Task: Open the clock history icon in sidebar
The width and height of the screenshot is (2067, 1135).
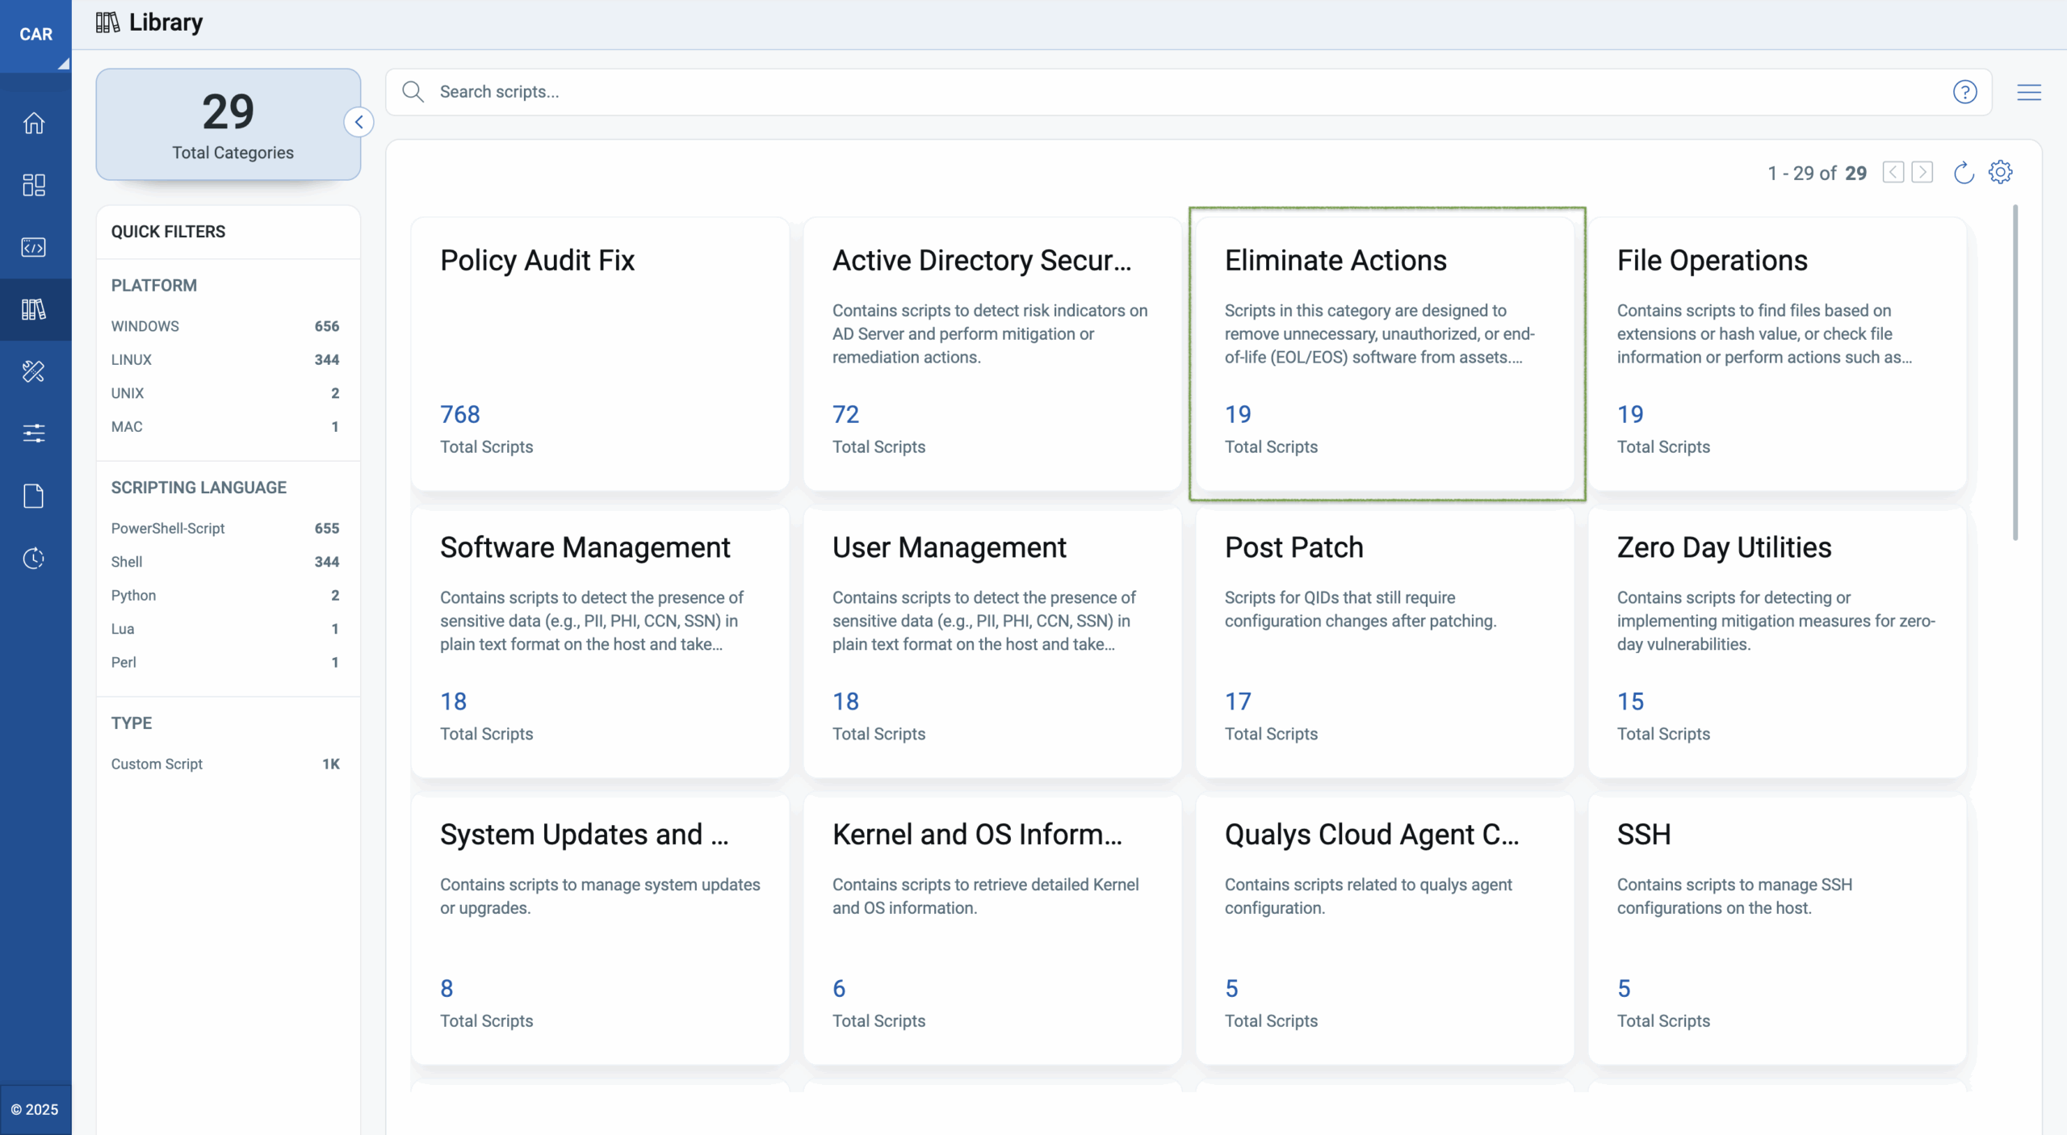Action: coord(34,558)
